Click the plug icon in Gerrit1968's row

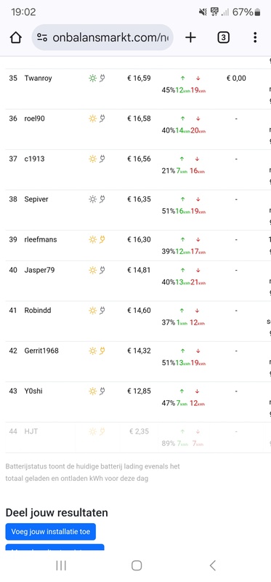click(102, 351)
